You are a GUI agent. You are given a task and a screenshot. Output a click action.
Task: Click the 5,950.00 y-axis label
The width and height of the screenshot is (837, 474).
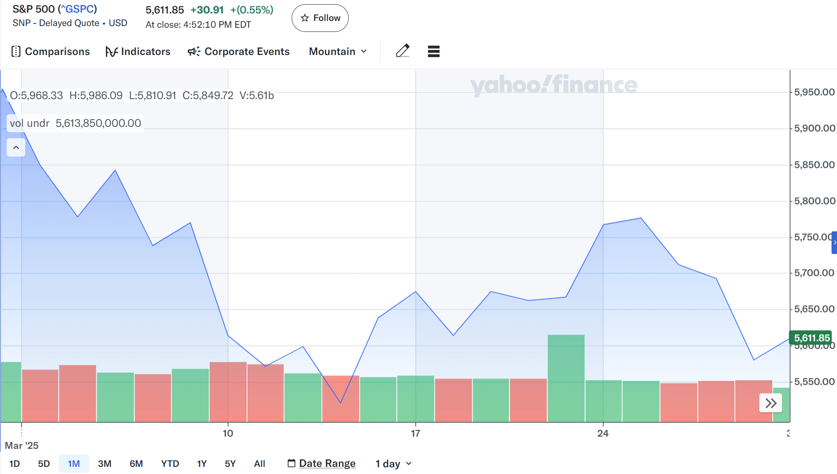coord(814,92)
